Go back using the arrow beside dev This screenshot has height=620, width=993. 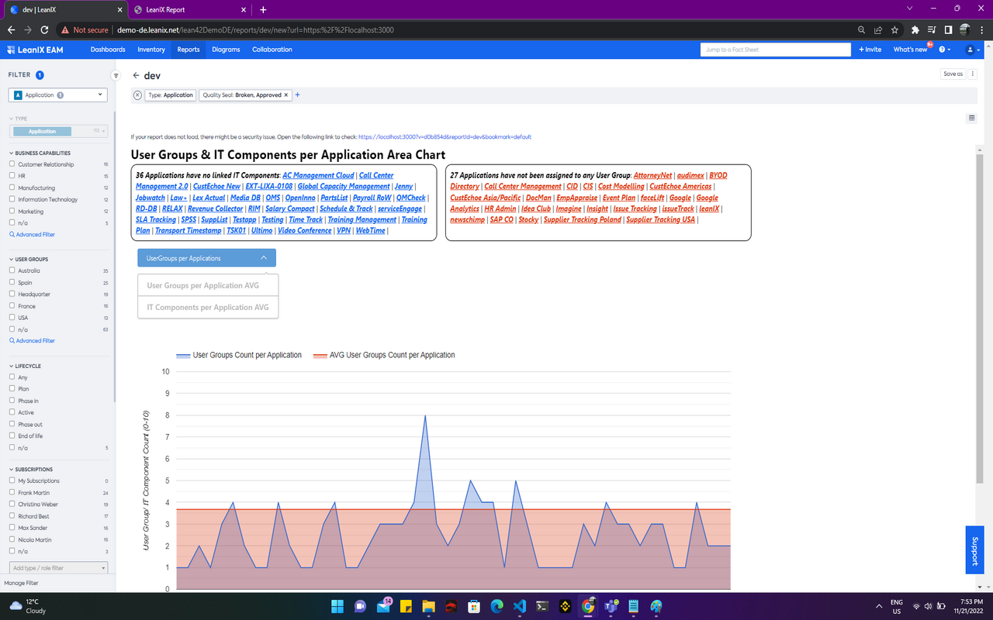(136, 76)
